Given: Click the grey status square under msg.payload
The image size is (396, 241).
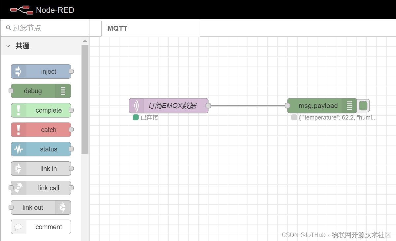Looking at the screenshot, I should click(294, 117).
